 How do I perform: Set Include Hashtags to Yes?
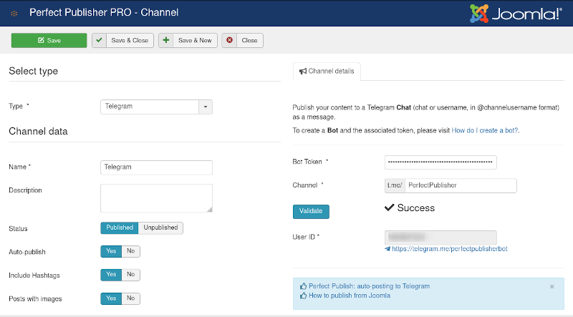click(x=111, y=275)
